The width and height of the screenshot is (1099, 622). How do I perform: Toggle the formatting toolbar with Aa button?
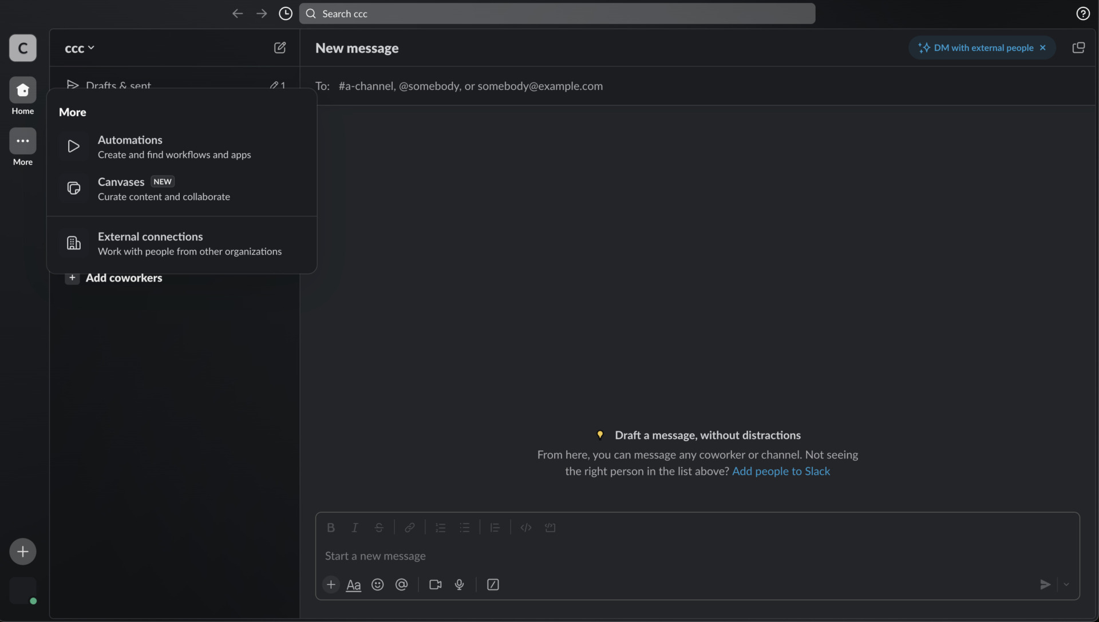tap(354, 584)
